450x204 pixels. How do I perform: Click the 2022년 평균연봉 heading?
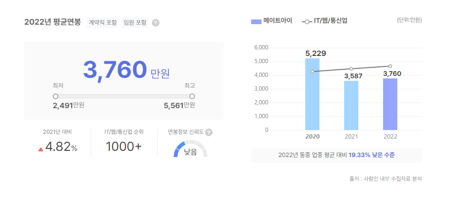click(53, 22)
